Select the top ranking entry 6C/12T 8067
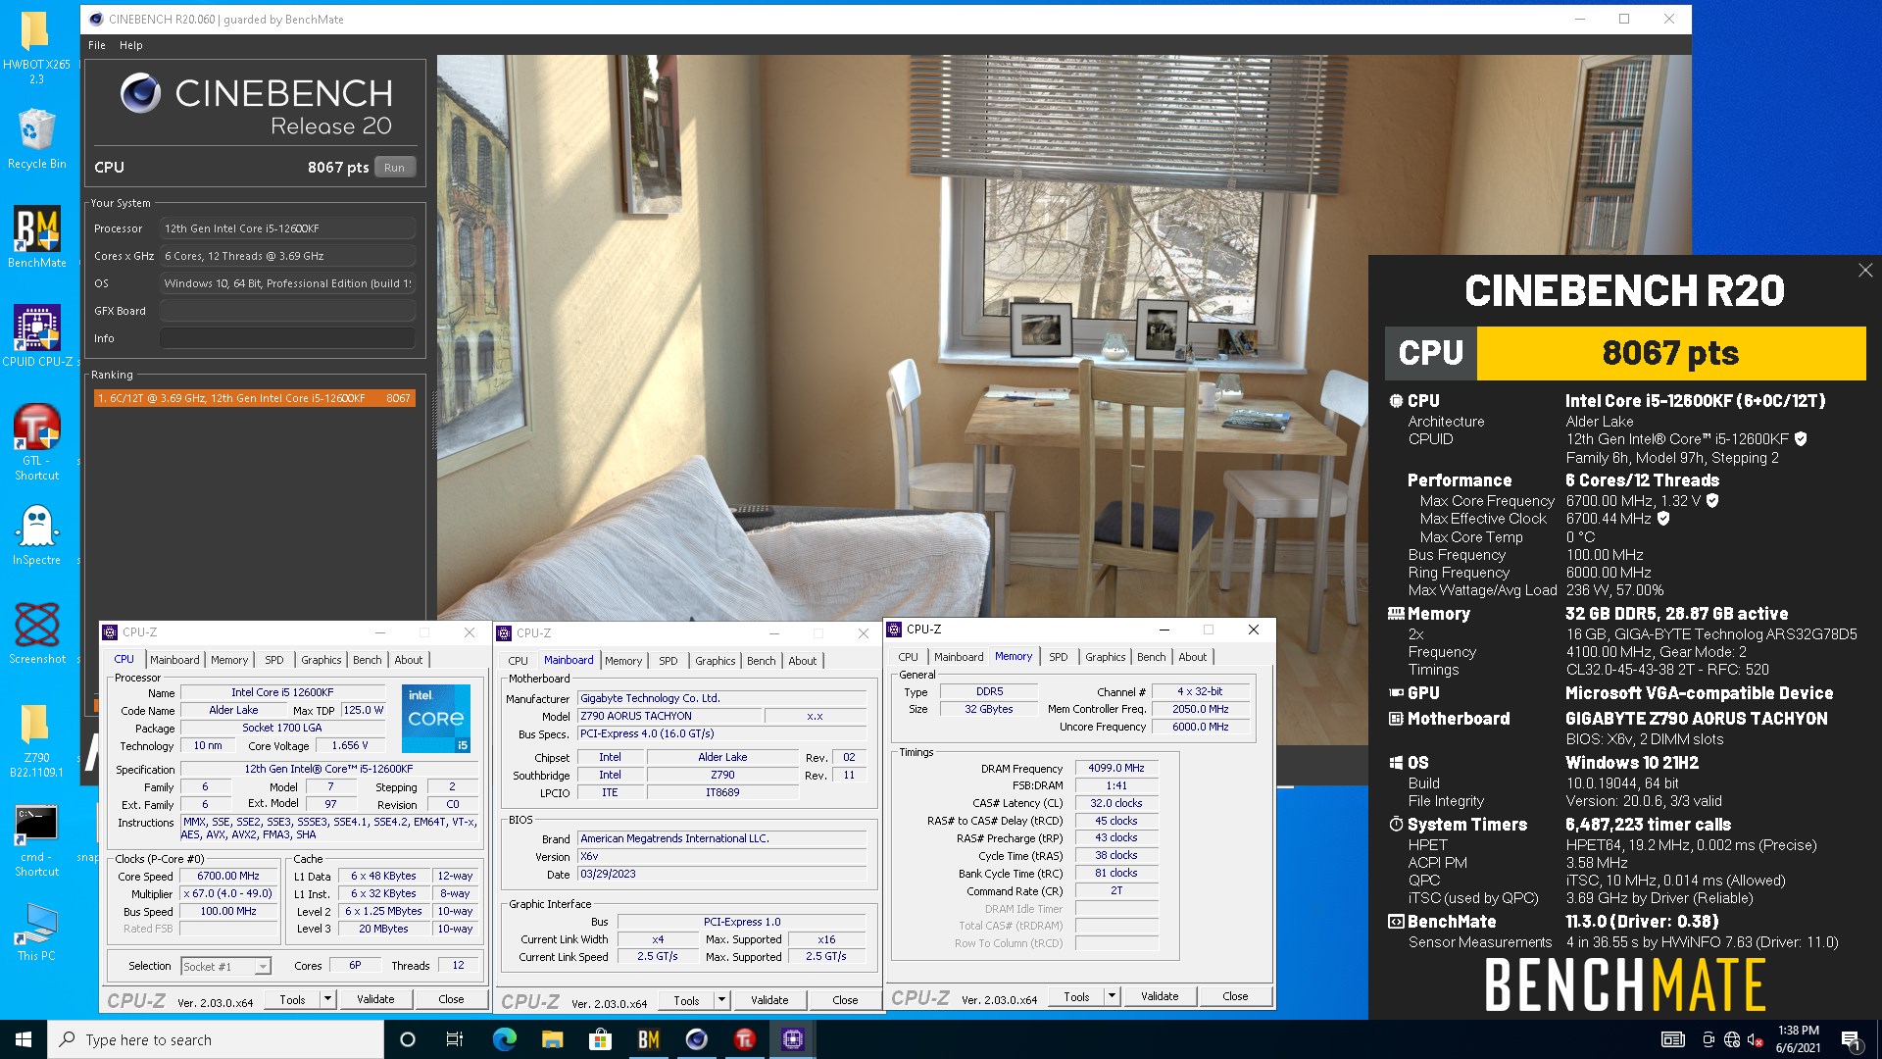Image resolution: width=1882 pixels, height=1059 pixels. tap(254, 398)
